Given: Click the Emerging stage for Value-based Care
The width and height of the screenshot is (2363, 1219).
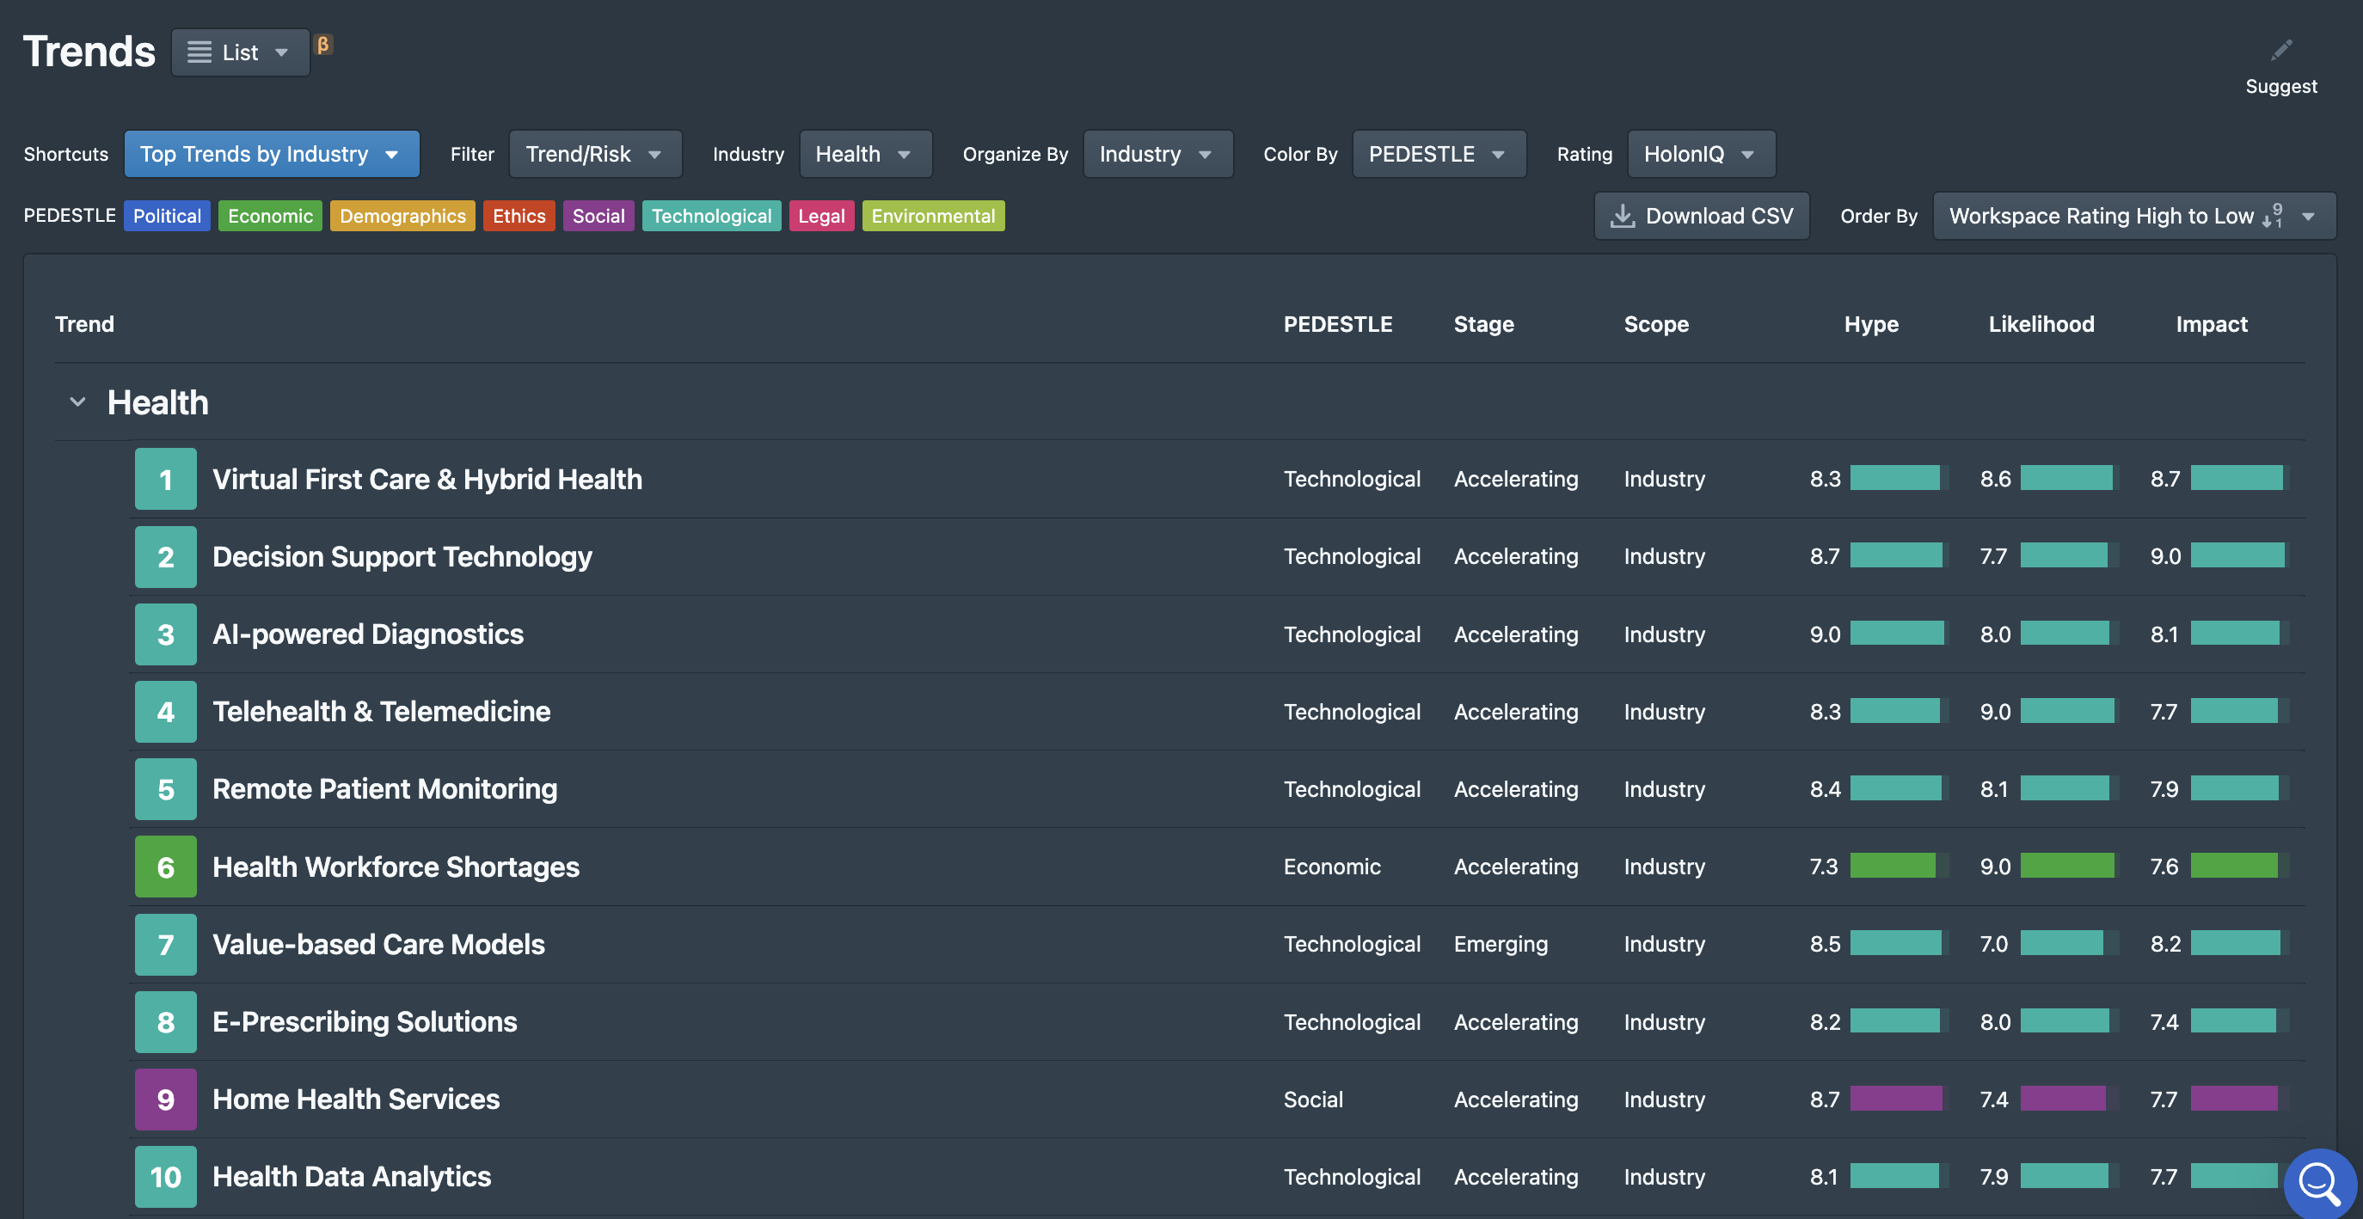Looking at the screenshot, I should (1501, 944).
